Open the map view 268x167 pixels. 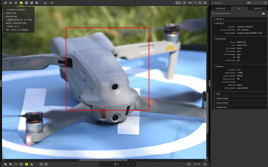pos(16,3)
